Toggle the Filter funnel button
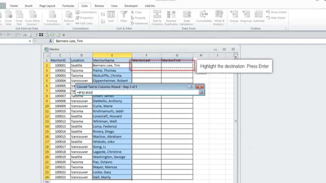The width and height of the screenshot is (326, 183). [x=124, y=17]
